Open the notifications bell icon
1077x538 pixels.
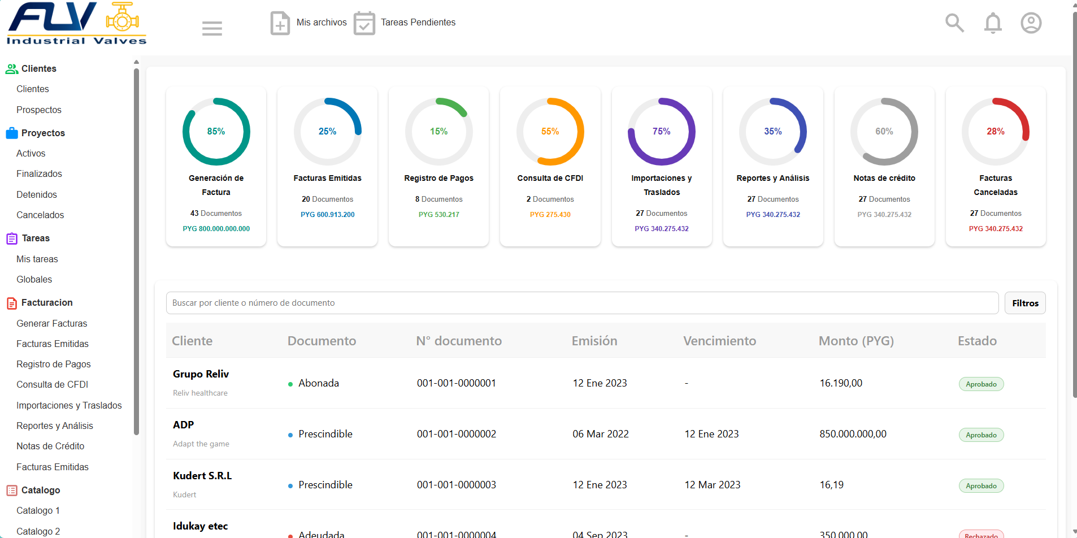click(x=993, y=23)
